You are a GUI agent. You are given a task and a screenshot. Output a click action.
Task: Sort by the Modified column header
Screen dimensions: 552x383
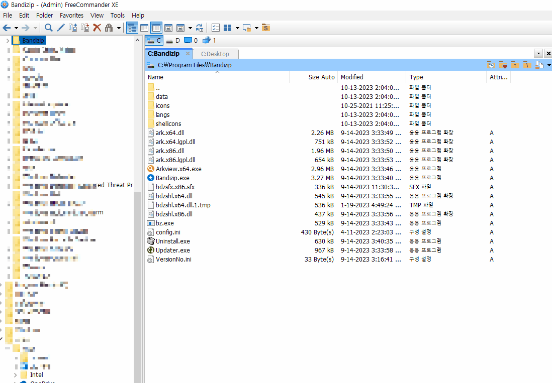click(372, 77)
